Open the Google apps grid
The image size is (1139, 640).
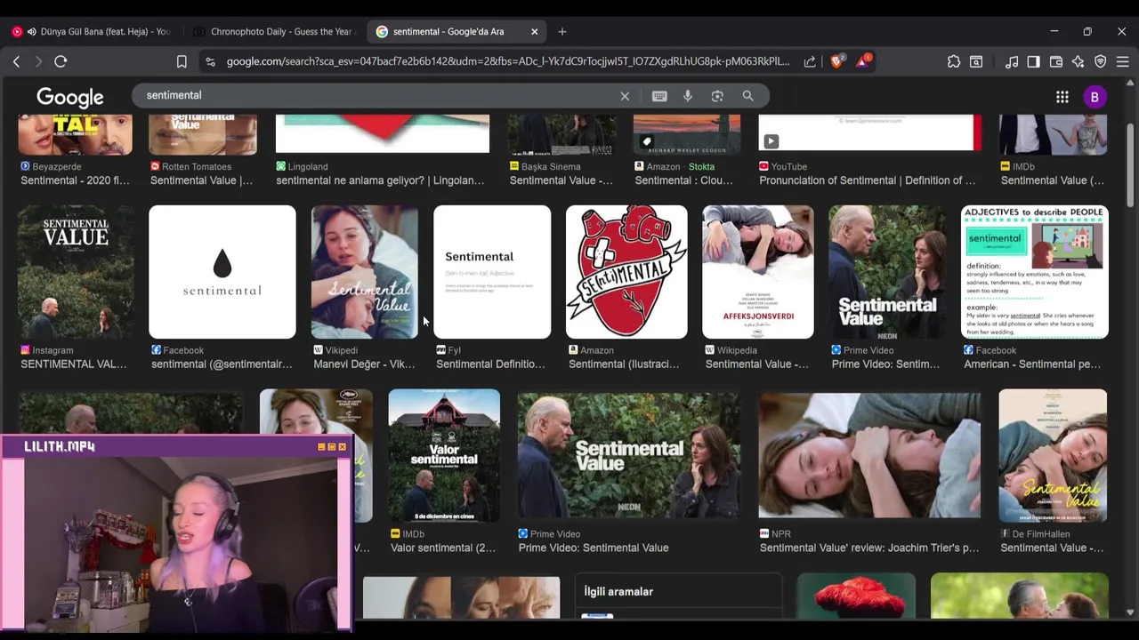click(1062, 97)
